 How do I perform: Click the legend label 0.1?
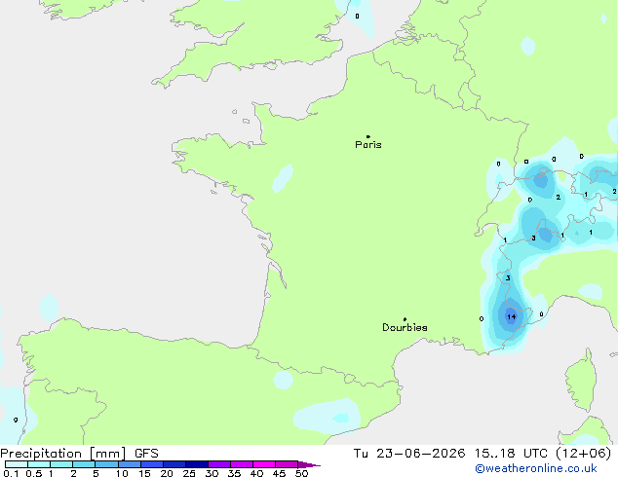point(11,473)
